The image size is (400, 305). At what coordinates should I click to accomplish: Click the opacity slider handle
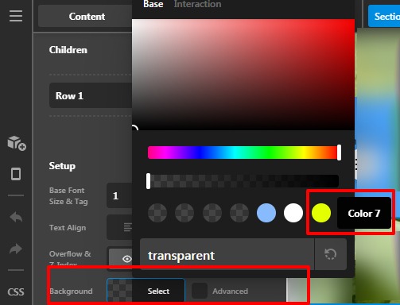[x=148, y=181]
